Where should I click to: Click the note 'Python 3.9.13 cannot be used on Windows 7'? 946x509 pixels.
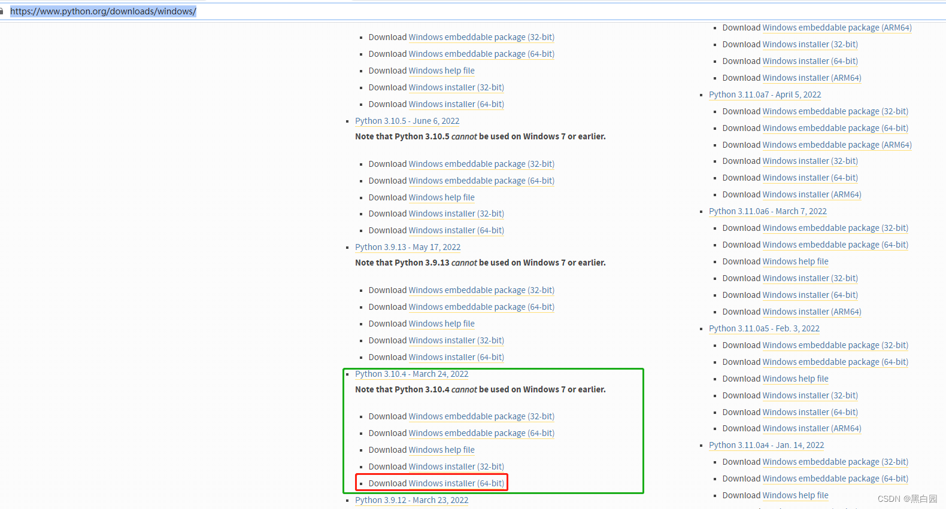point(480,263)
